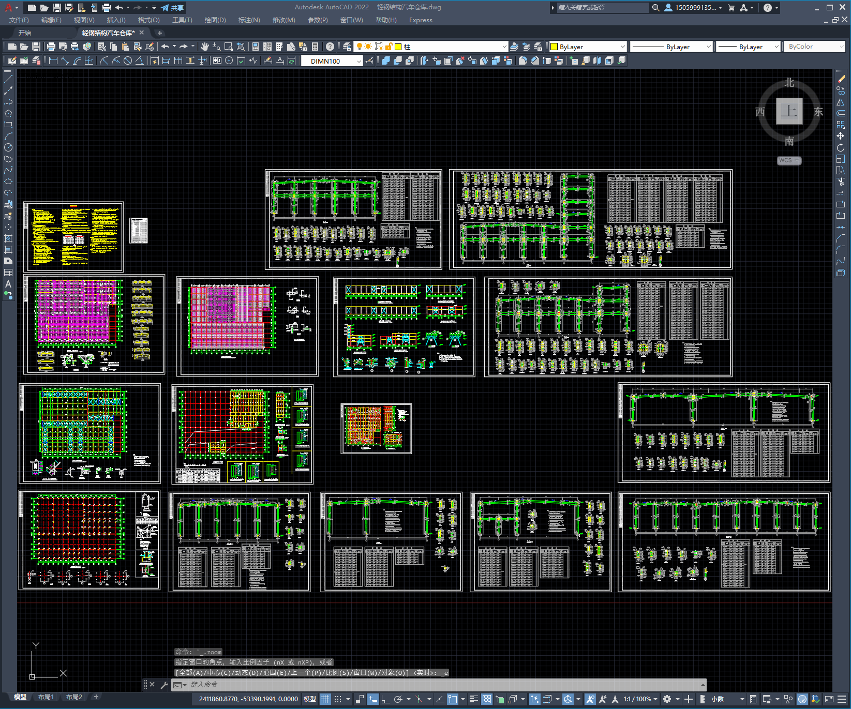Open the Layer Properties Manager icon
The height and width of the screenshot is (709, 851).
click(347, 47)
